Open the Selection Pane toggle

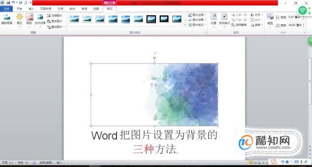point(239,25)
